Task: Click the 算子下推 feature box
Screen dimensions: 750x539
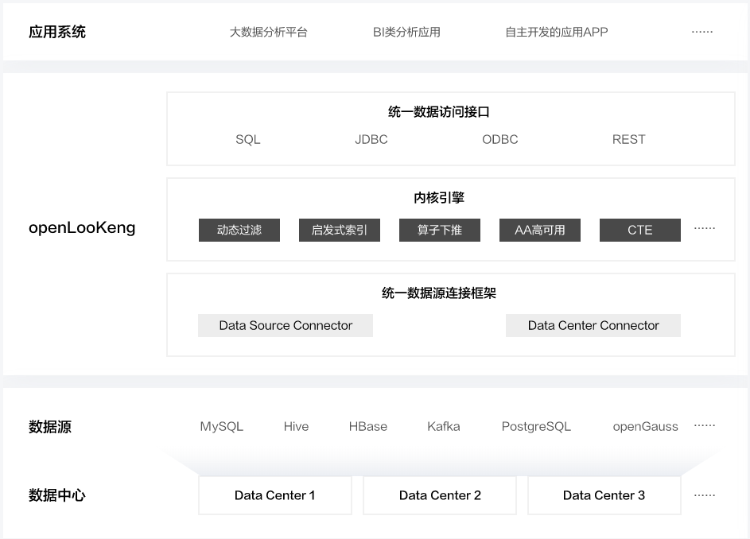Action: tap(440, 230)
